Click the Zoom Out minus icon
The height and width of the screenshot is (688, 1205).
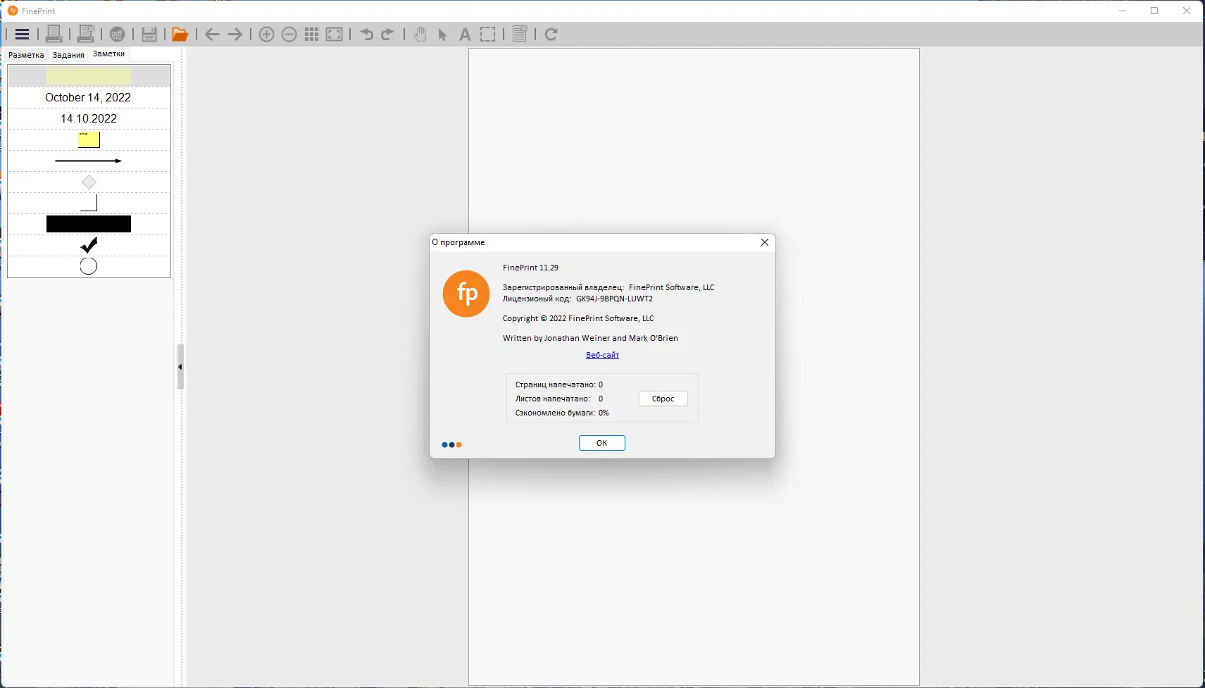coord(289,34)
